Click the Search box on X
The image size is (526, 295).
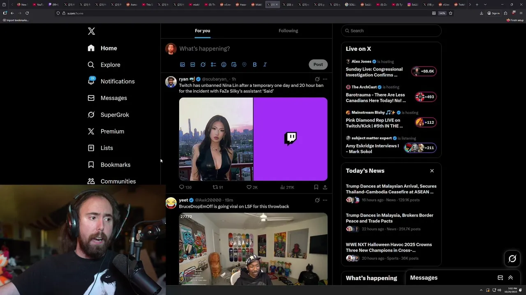tap(391, 31)
